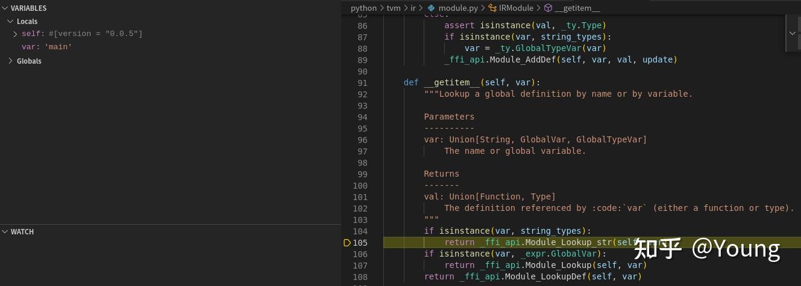Expand the Globals scope
801x286 pixels.
coord(10,61)
